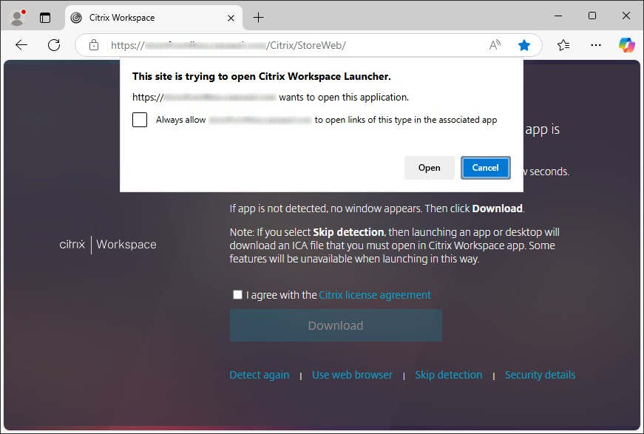
Task: Open the browser profile avatar
Action: pyautogui.click(x=16, y=16)
